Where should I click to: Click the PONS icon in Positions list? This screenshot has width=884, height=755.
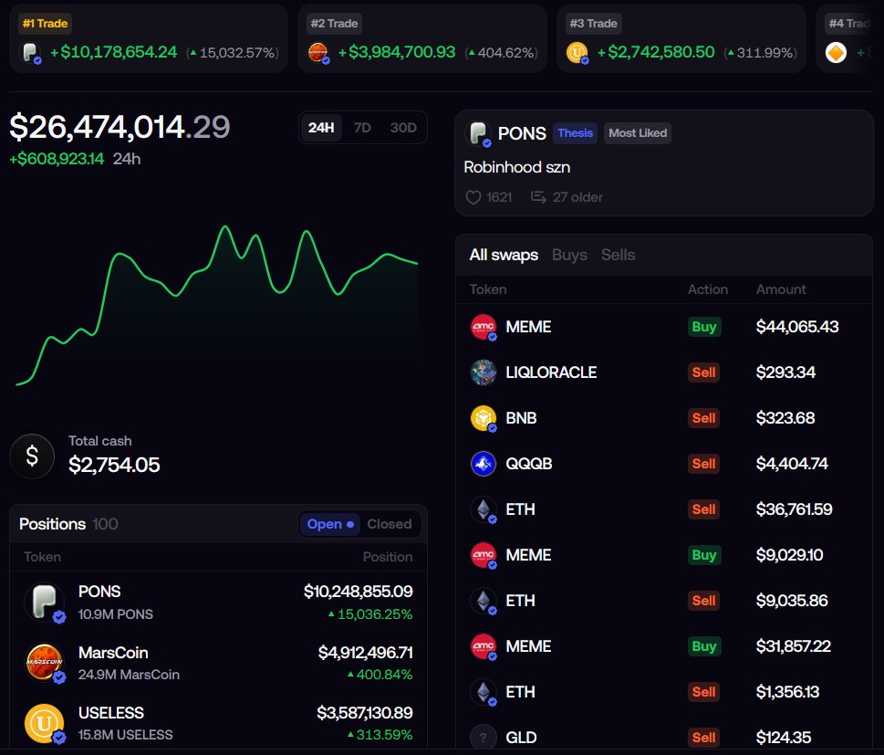click(44, 602)
